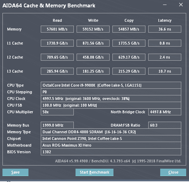Click L3 Cache Read 285.94 GB/s

pos(57,71)
